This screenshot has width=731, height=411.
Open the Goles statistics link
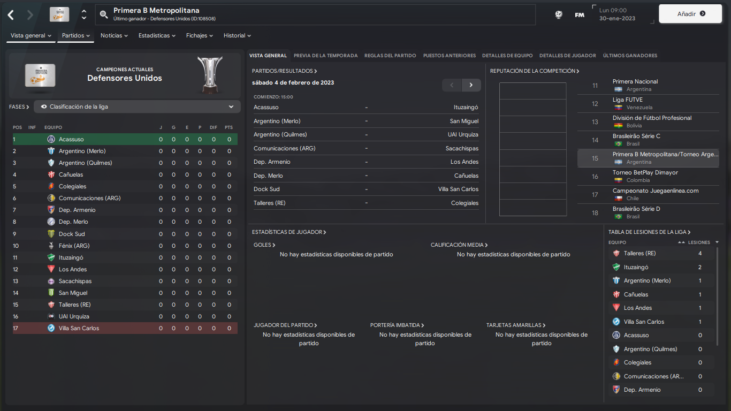tap(264, 245)
